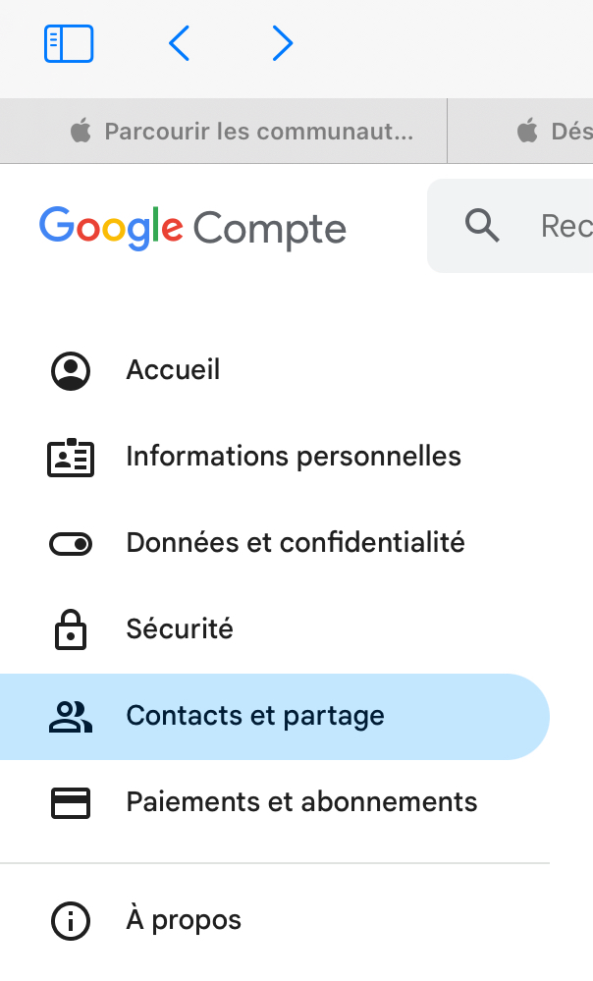This screenshot has width=593, height=981.
Task: Click the Google Compte logo
Action: pyautogui.click(x=192, y=228)
